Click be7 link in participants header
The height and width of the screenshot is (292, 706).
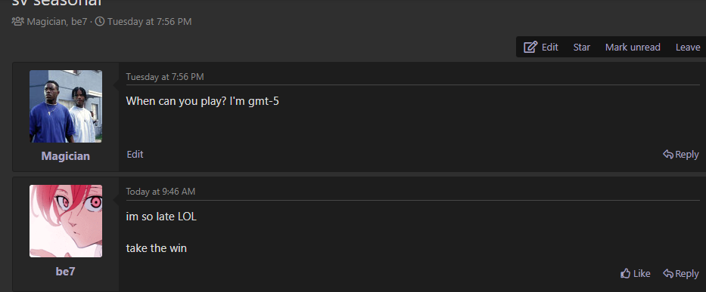tap(79, 22)
